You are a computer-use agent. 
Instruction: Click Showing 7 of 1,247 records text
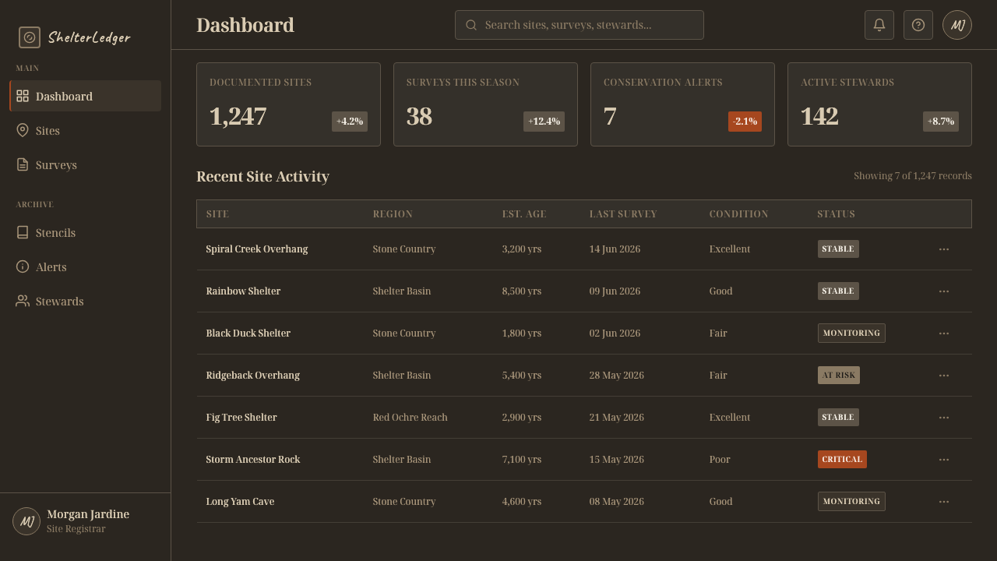point(913,176)
